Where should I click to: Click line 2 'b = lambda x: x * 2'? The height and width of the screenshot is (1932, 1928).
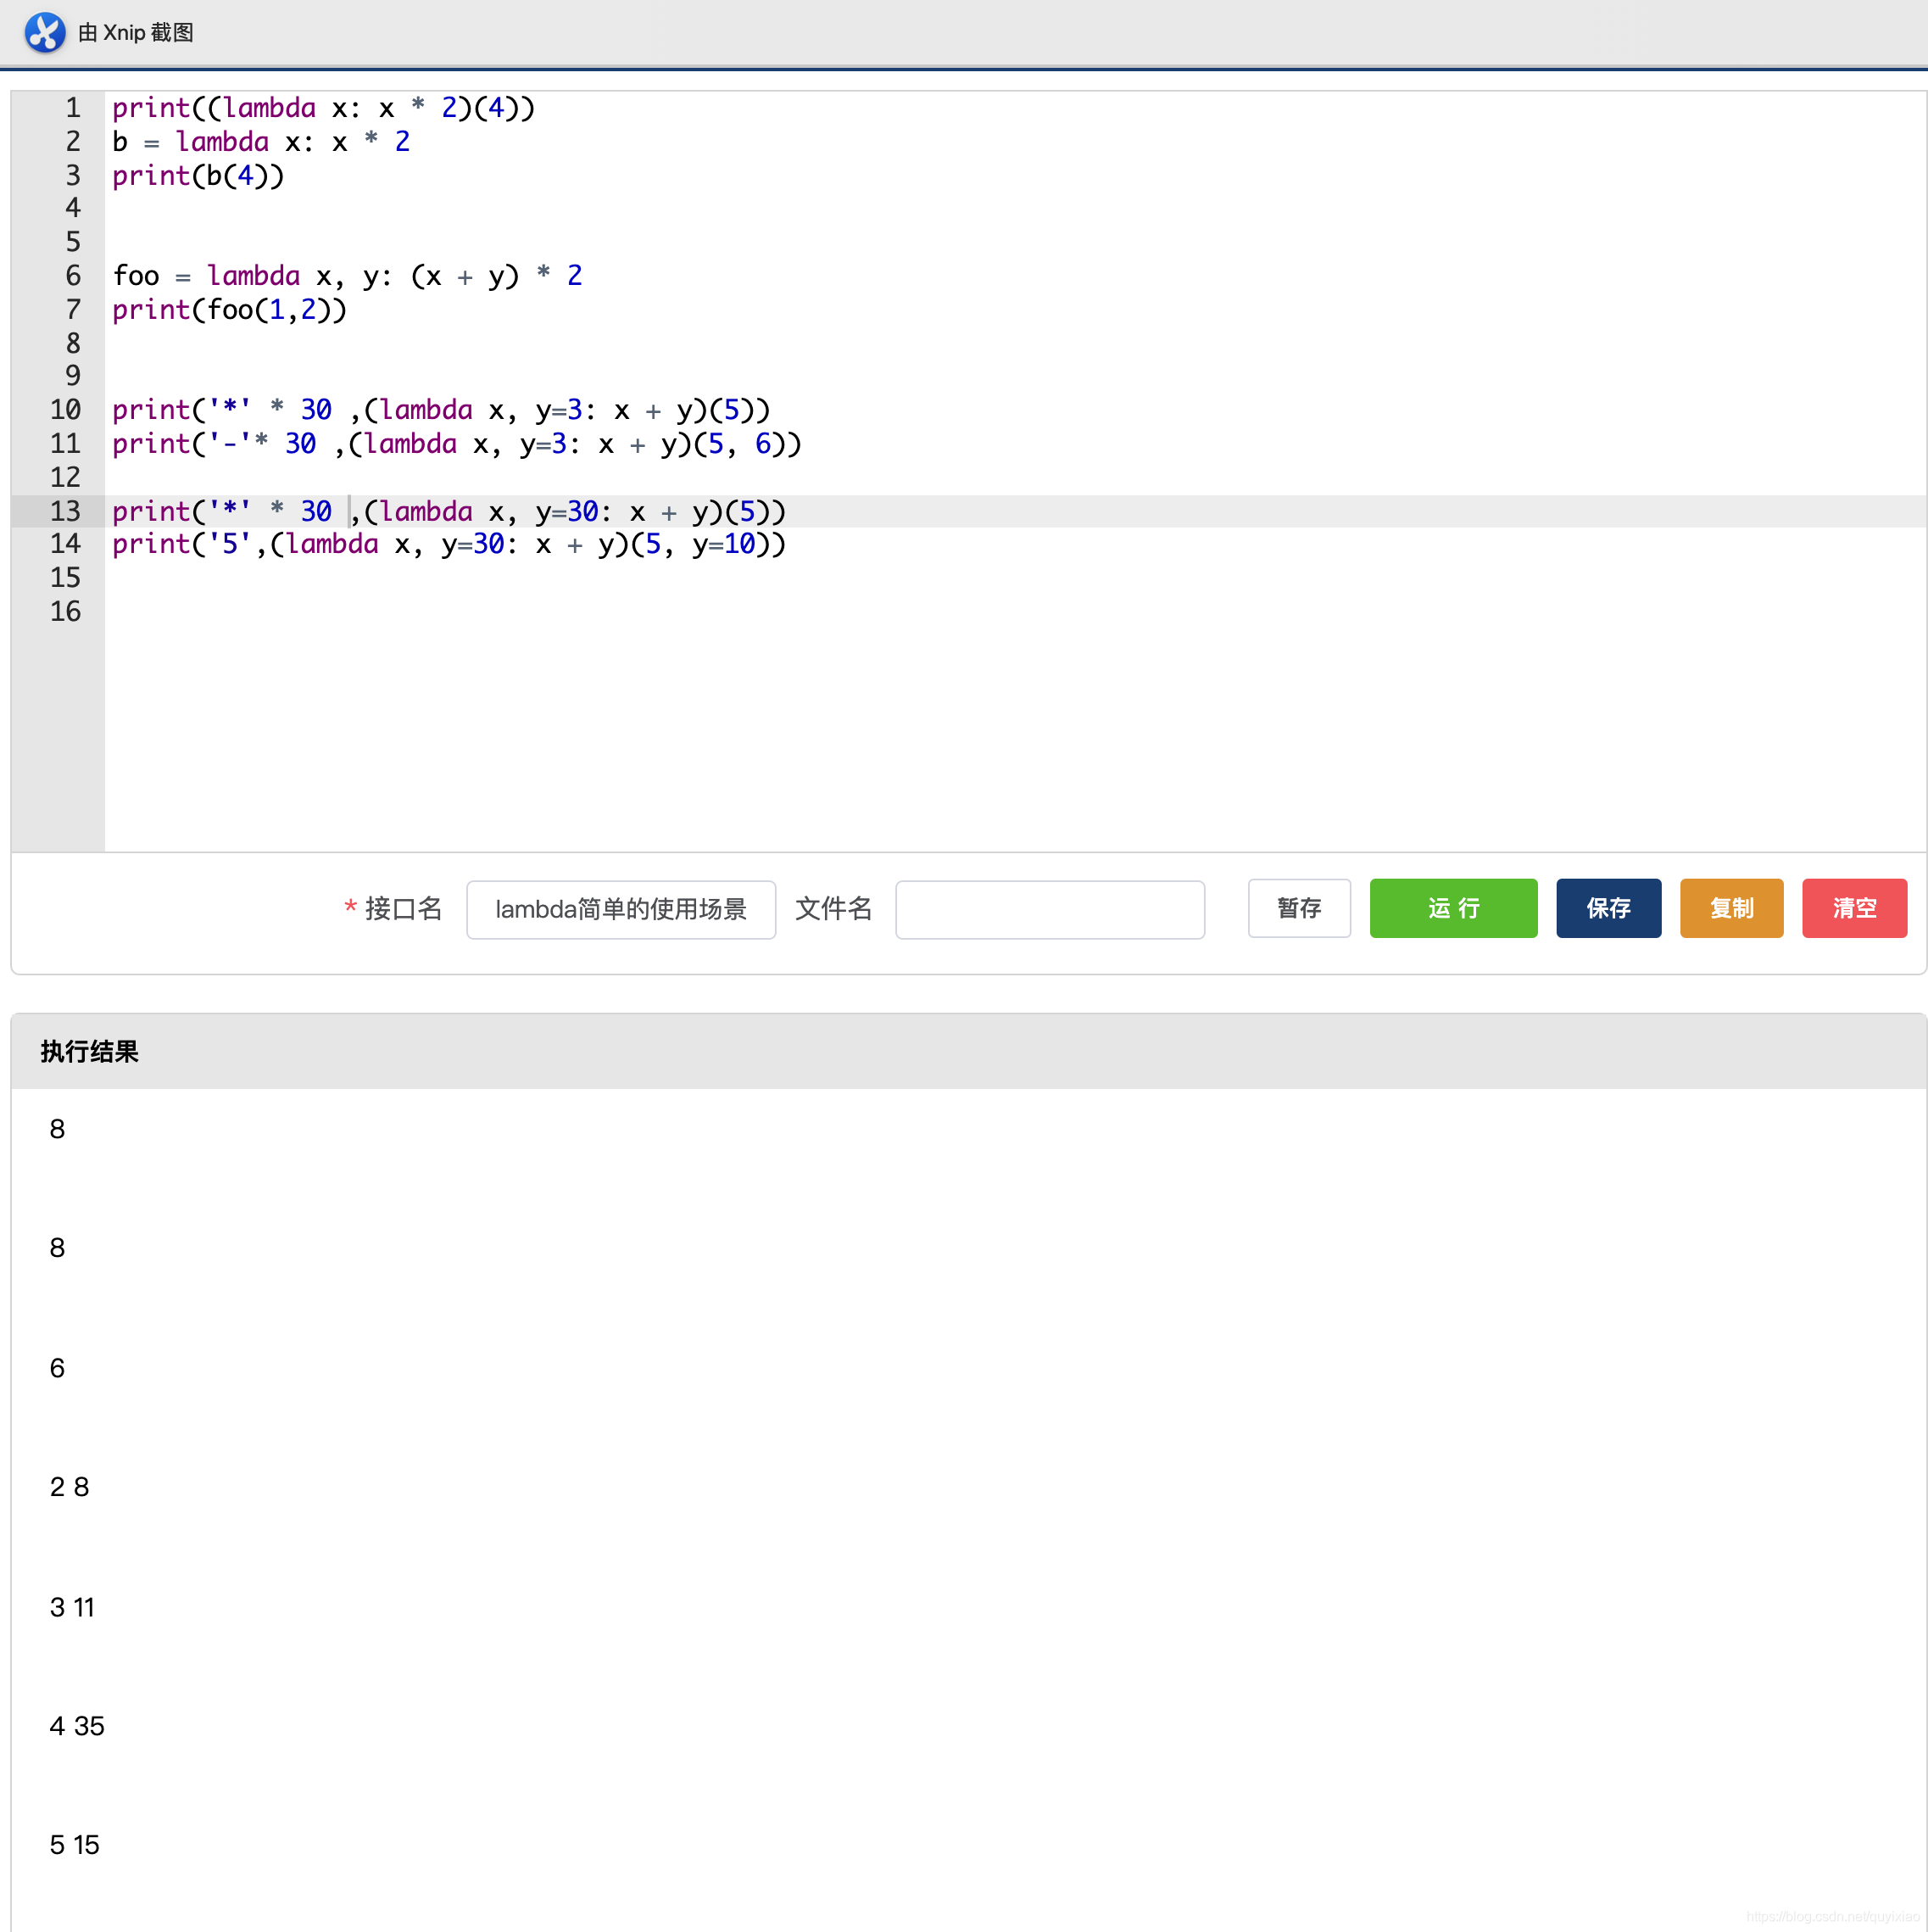[x=261, y=142]
